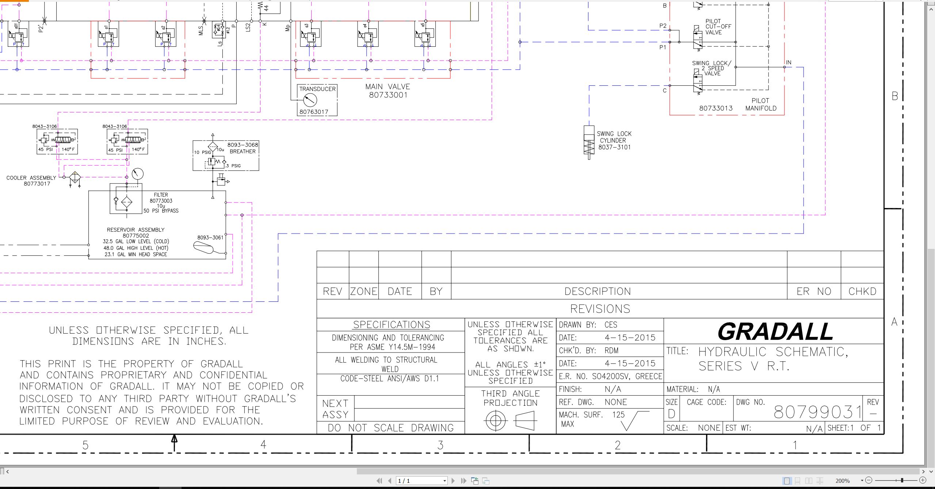Image resolution: width=935 pixels, height=489 pixels.
Task: Click the SPECIFICATIONS heading
Action: pos(391,324)
